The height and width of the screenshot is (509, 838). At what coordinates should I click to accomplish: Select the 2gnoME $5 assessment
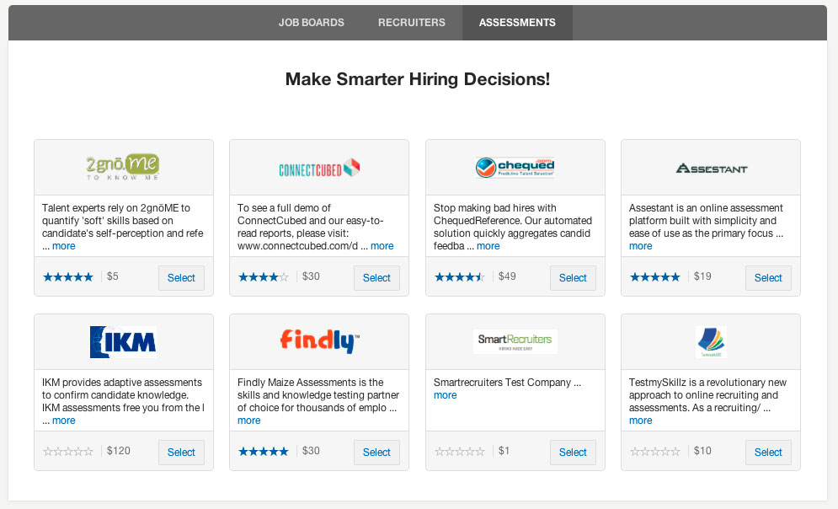point(181,278)
